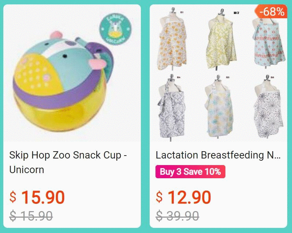This screenshot has width=292, height=233.
Task: Select the B7 yellow-green nursing cover
Action: (x=221, y=39)
